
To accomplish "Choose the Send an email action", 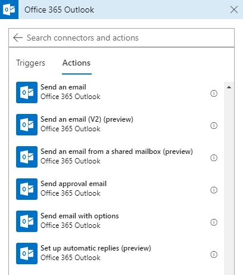I will 117,92.
